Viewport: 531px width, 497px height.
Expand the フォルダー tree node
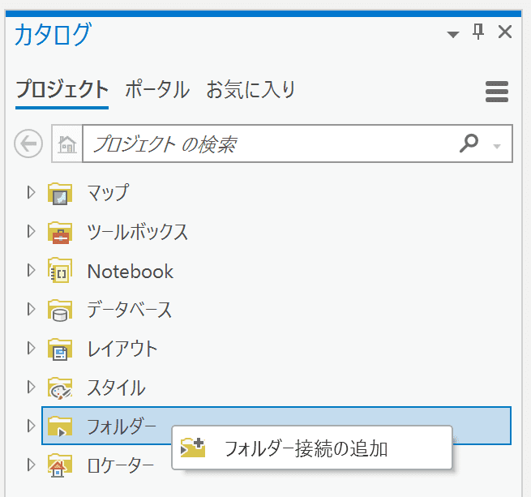pyautogui.click(x=31, y=426)
